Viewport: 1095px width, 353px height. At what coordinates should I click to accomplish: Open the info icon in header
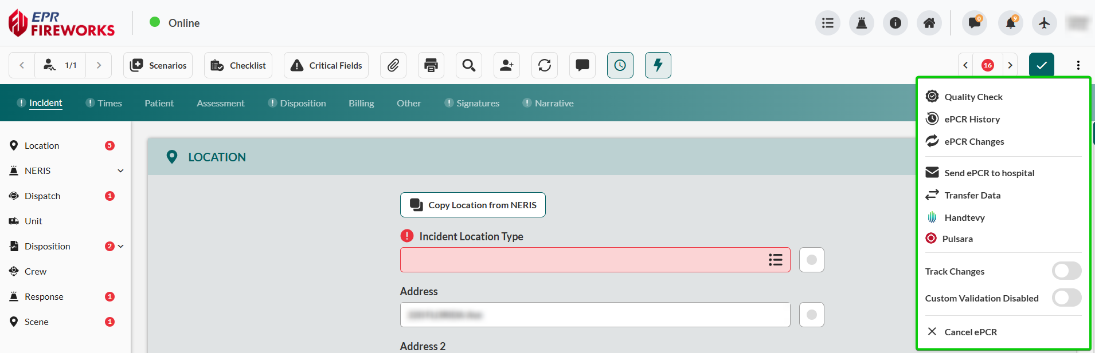point(895,23)
